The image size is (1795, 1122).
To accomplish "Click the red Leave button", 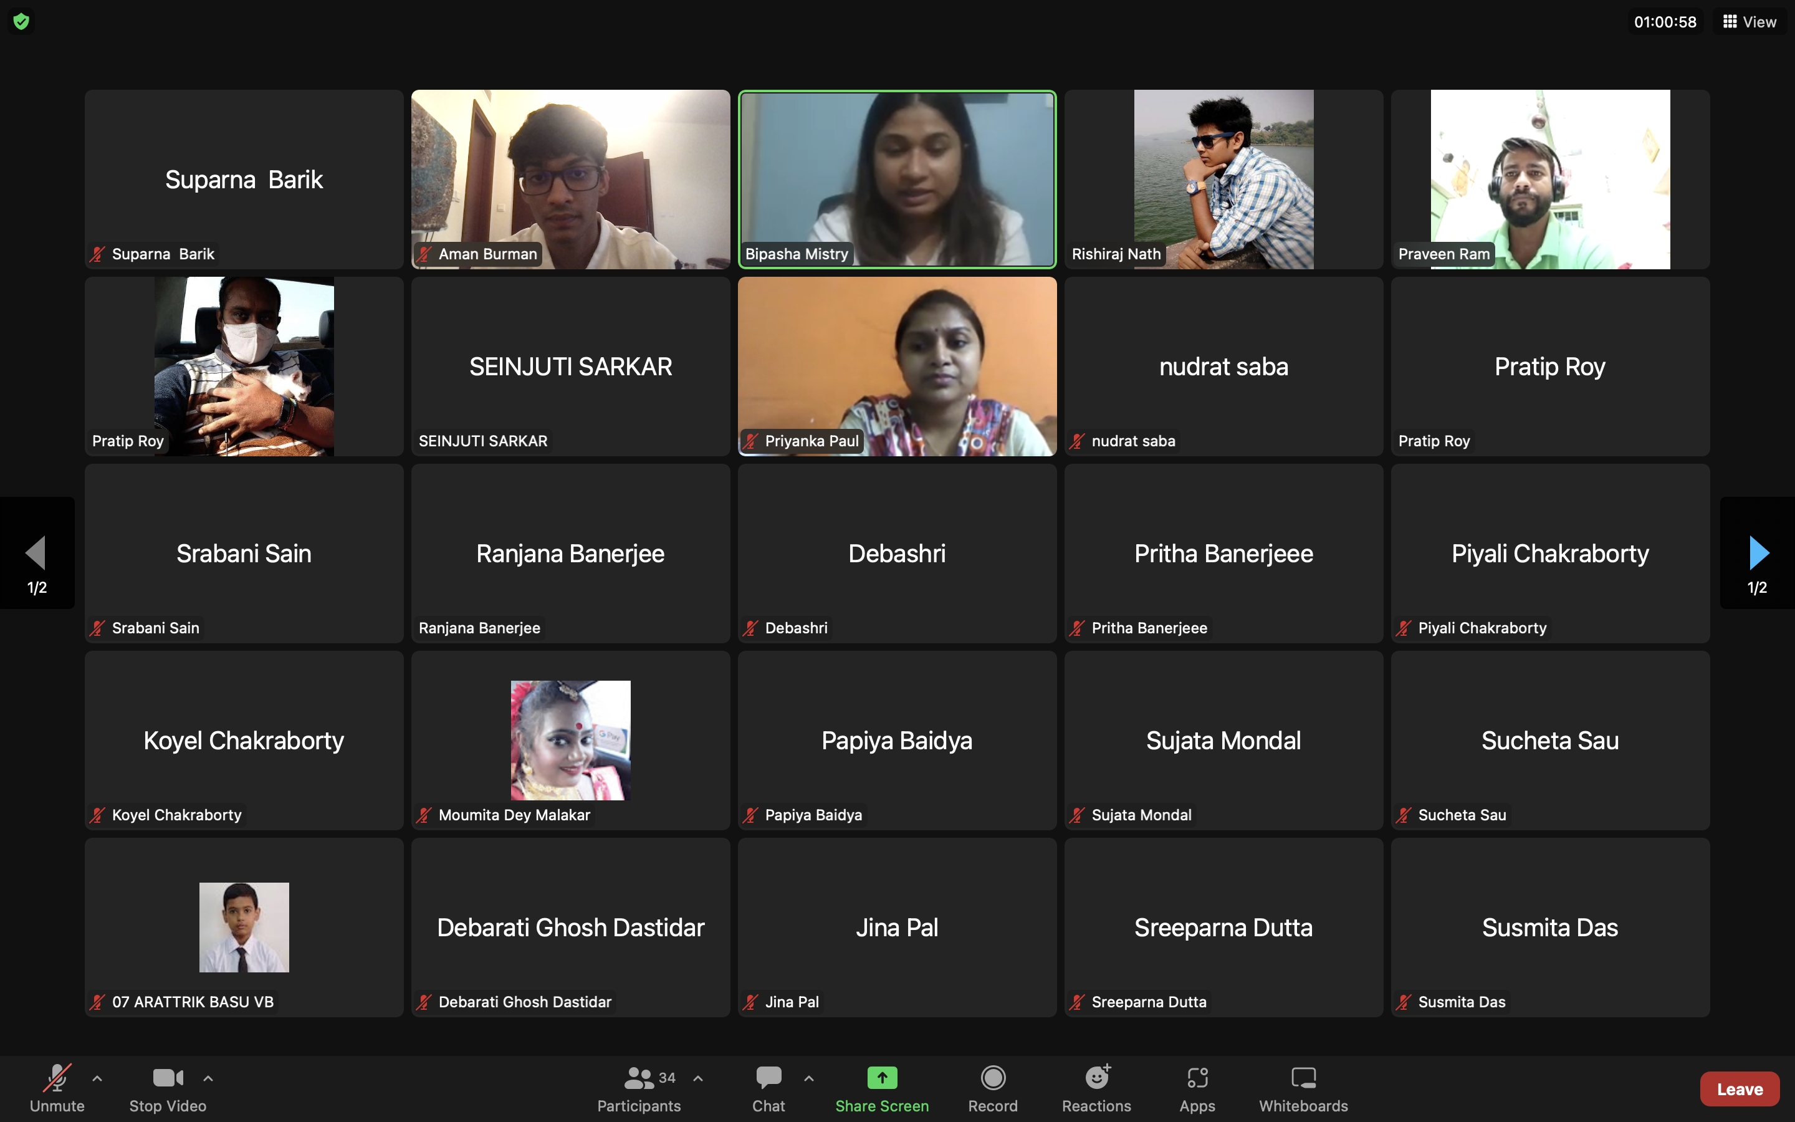I will pyautogui.click(x=1739, y=1088).
